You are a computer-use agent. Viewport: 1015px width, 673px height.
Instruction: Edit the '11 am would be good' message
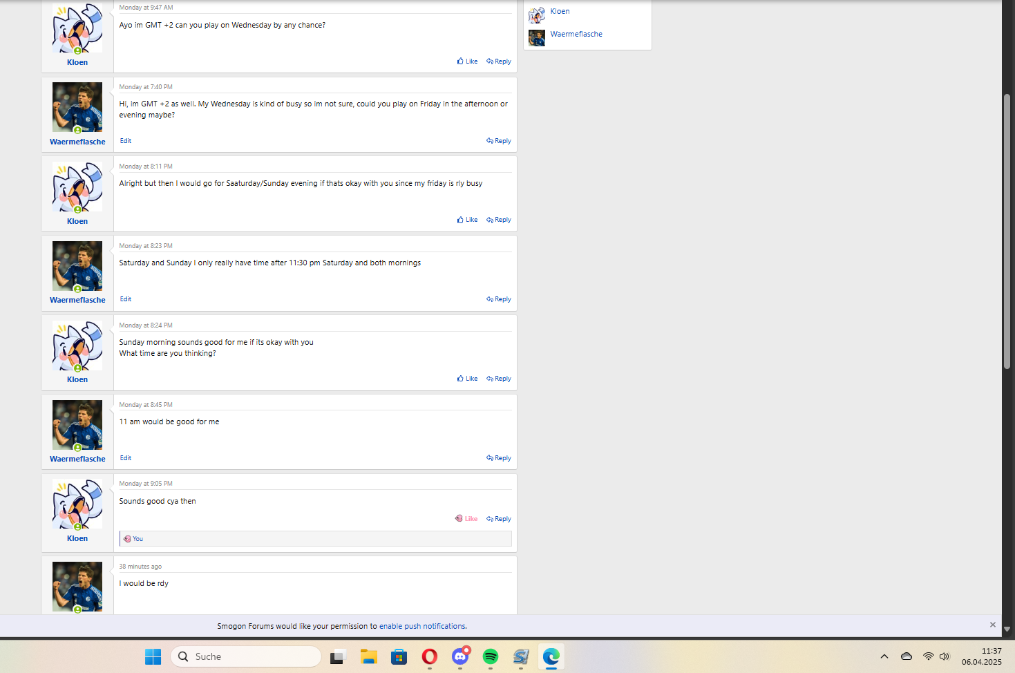[126, 458]
